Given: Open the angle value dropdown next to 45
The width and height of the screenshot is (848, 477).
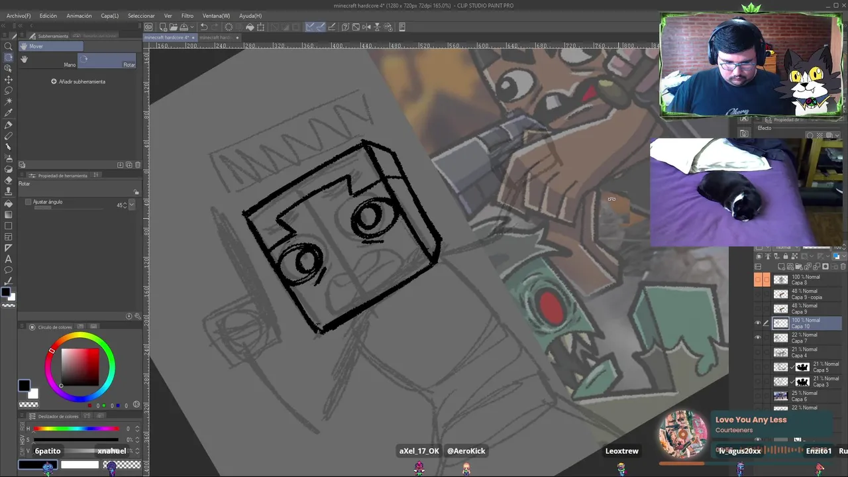Looking at the screenshot, I should tap(131, 205).
